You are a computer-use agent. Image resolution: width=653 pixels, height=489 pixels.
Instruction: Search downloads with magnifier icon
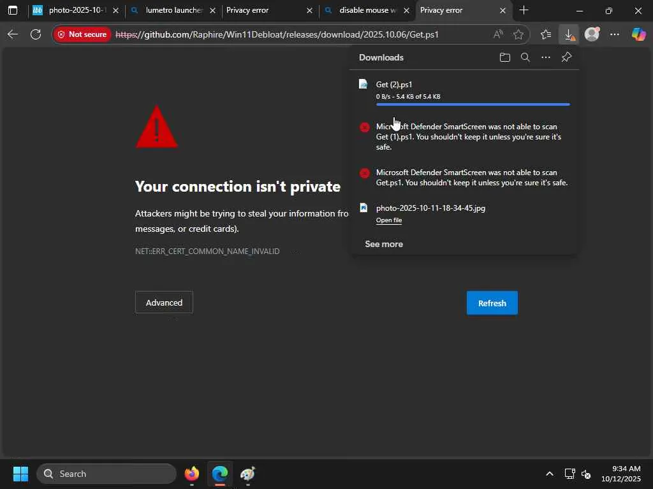(x=525, y=57)
